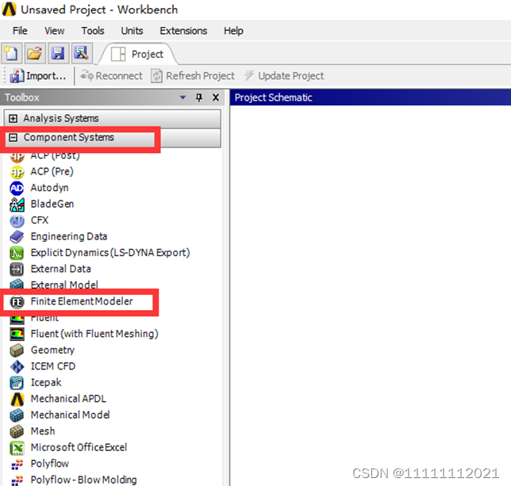Click the Mechanical Model label
This screenshot has width=511, height=486.
tap(70, 415)
